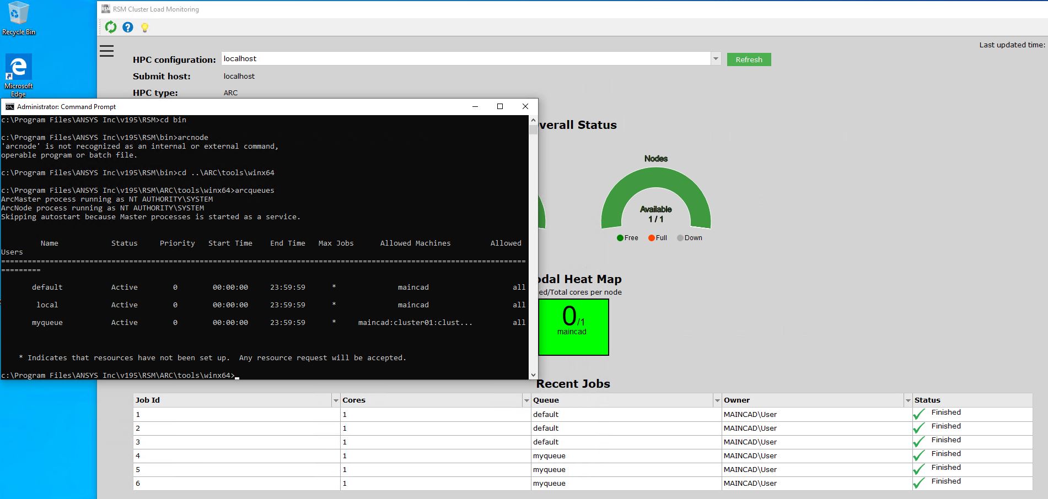Open the Job Id column filter dropdown
The image size is (1048, 499).
pos(335,400)
